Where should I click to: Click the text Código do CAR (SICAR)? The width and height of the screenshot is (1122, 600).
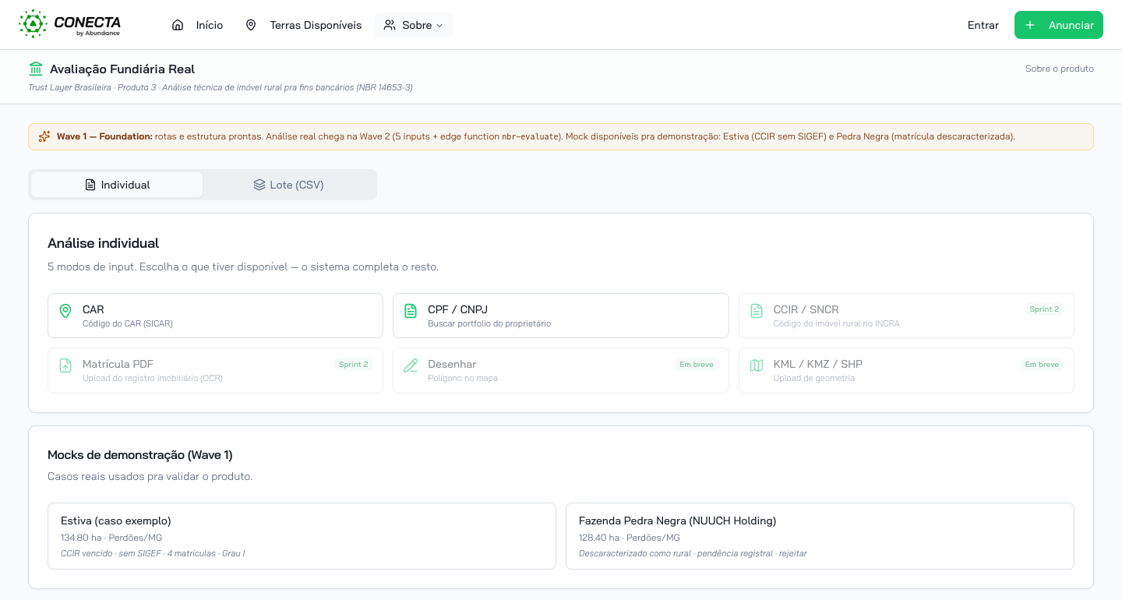point(128,323)
